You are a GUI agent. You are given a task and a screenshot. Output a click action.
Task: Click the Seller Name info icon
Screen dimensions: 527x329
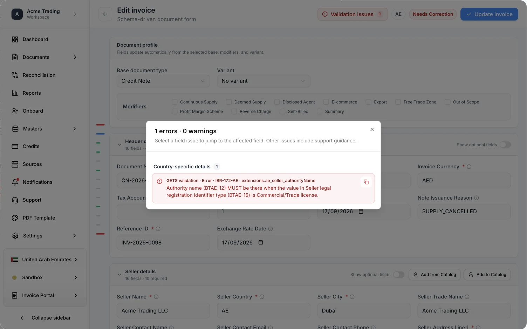click(x=156, y=297)
